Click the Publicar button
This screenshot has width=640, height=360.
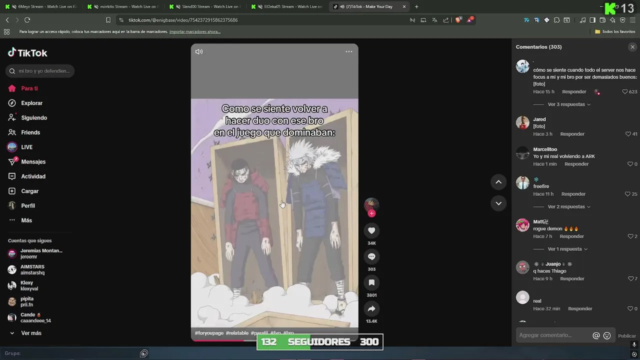pos(627,336)
